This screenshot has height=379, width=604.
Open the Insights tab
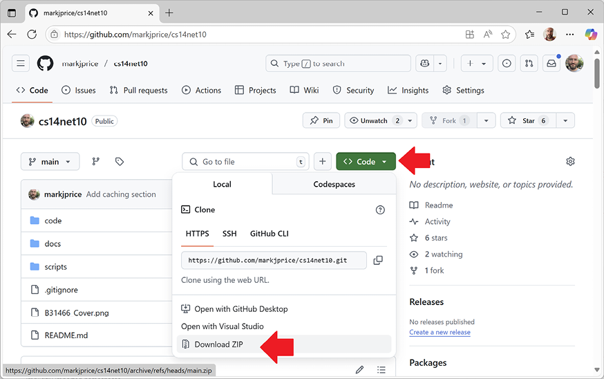[x=408, y=90]
